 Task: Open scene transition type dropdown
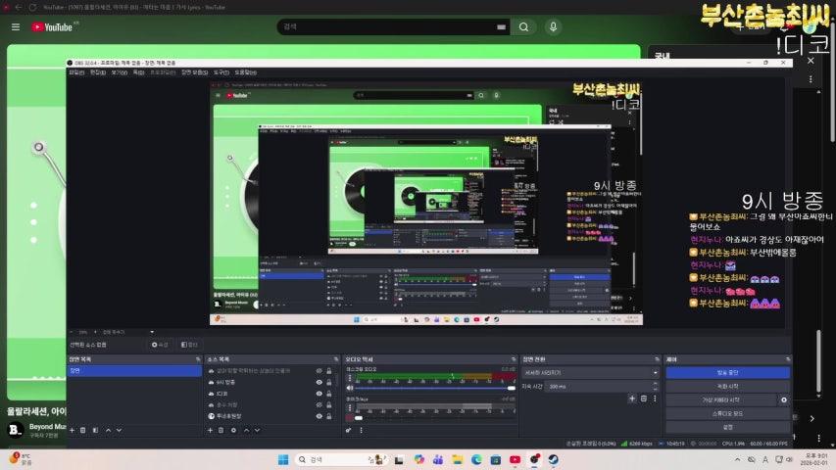[x=591, y=372]
